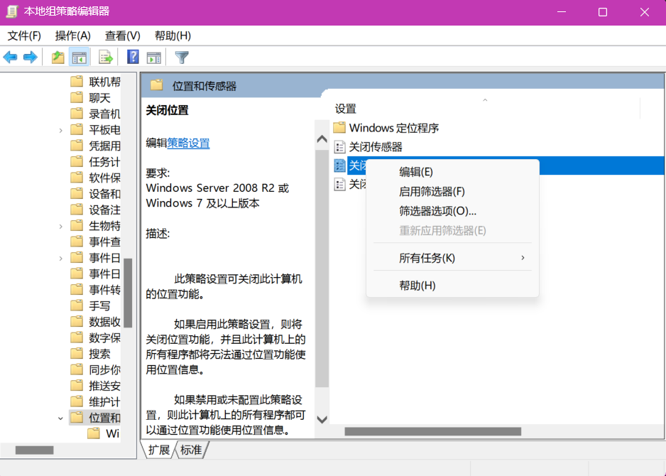Open the blue question mark Help icon
666x476 pixels.
133,57
